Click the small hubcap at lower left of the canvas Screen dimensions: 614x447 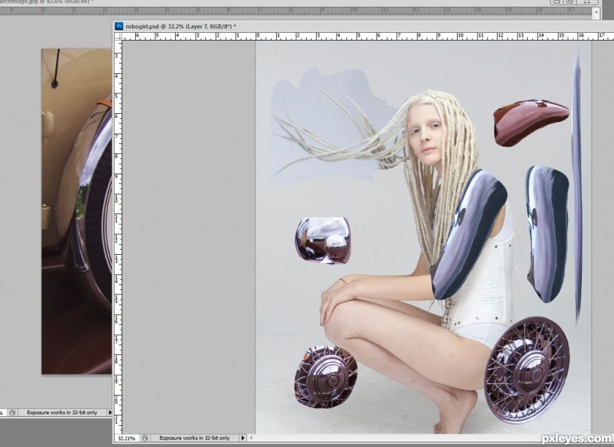click(x=326, y=377)
